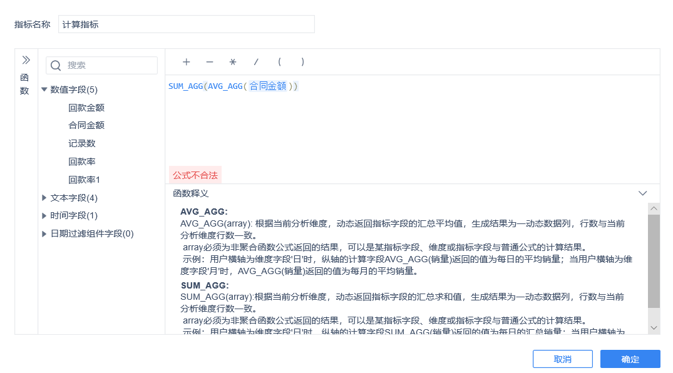Click the search magnifier icon
This screenshot has height=373, width=673.
point(56,66)
